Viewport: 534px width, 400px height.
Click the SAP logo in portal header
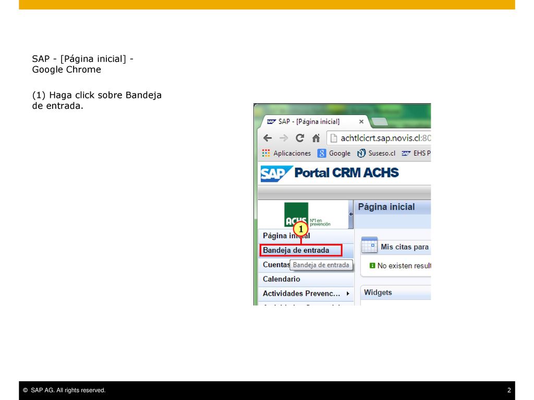pyautogui.click(x=276, y=173)
